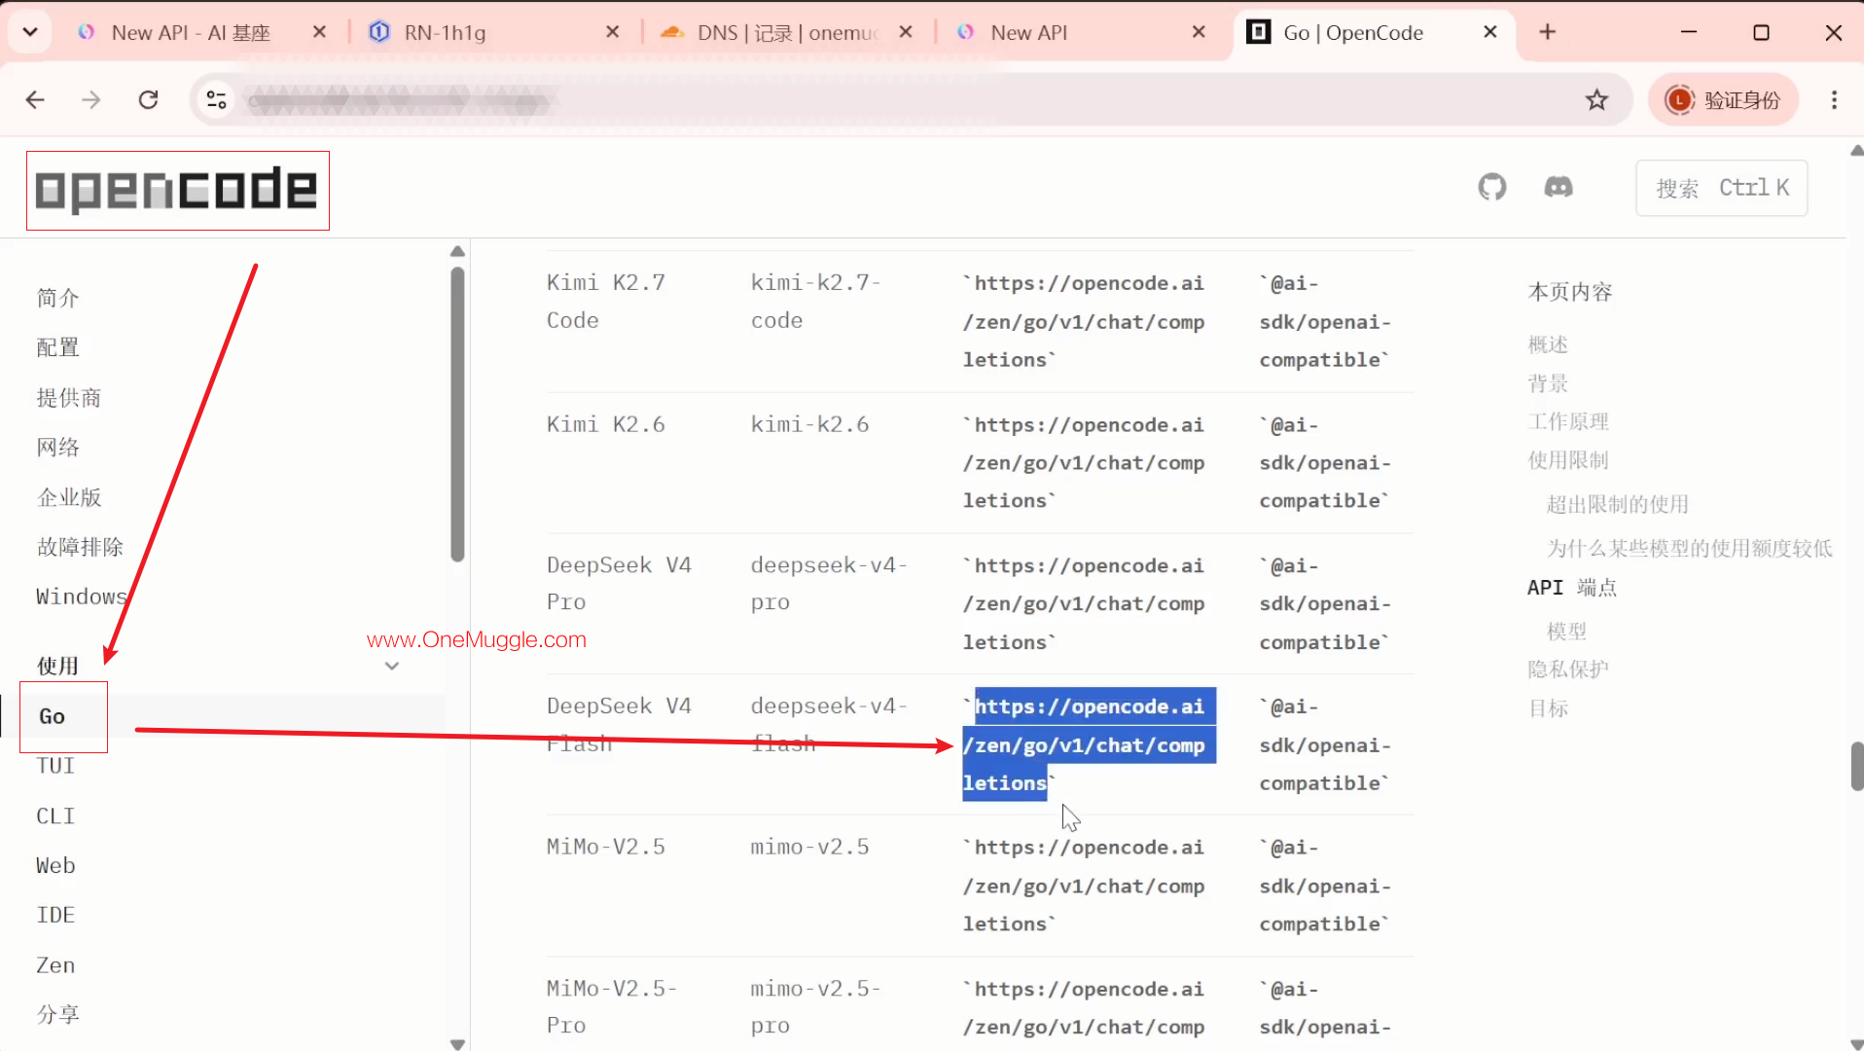Open the Discord icon link

pyautogui.click(x=1559, y=187)
